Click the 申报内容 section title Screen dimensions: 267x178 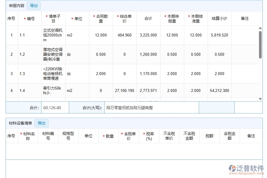point(16,6)
